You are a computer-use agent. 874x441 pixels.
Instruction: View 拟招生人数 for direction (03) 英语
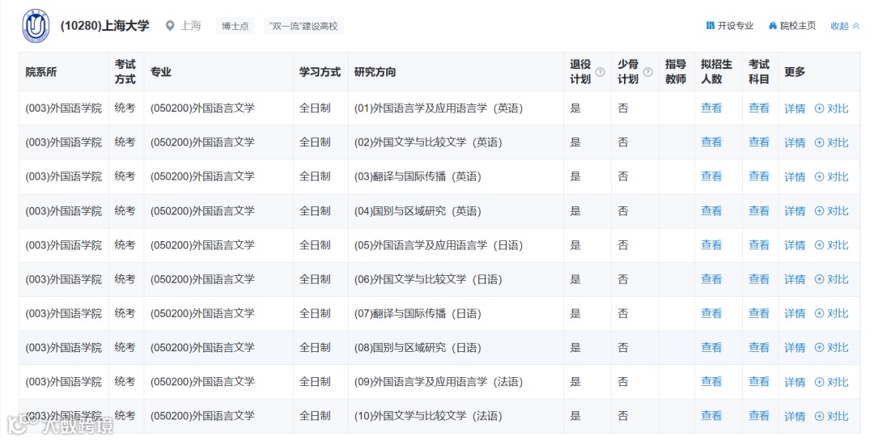click(711, 176)
